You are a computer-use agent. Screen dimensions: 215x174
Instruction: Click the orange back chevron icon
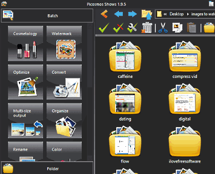104,14
